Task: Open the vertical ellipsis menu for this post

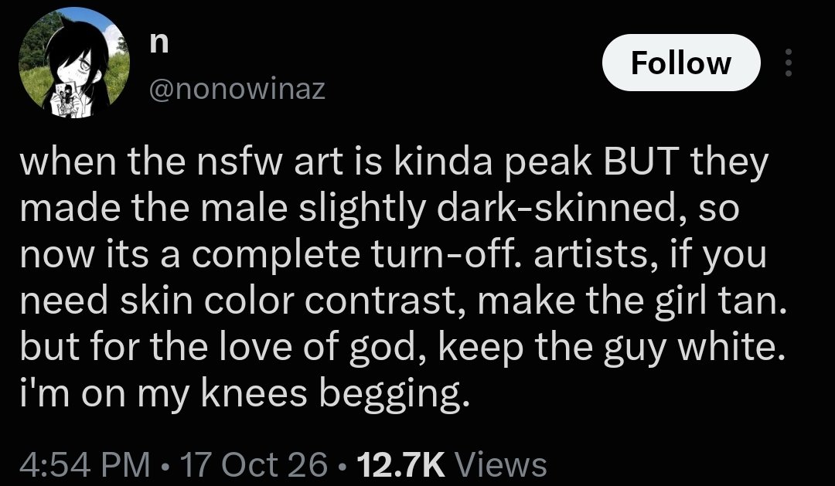Action: coord(789,63)
